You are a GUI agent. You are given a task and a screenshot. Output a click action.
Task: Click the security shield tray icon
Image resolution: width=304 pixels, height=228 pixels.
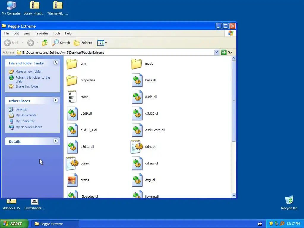[271, 224]
